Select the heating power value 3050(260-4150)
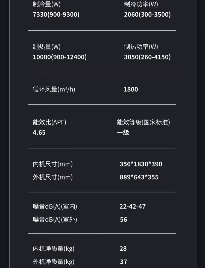This screenshot has height=268, width=205. coord(147,57)
